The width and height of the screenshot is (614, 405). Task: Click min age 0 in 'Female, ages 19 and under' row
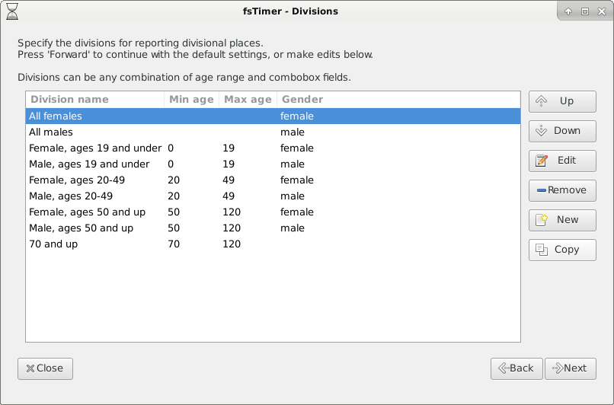(171, 148)
